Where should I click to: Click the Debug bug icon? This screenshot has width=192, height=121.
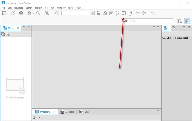point(29,13)
